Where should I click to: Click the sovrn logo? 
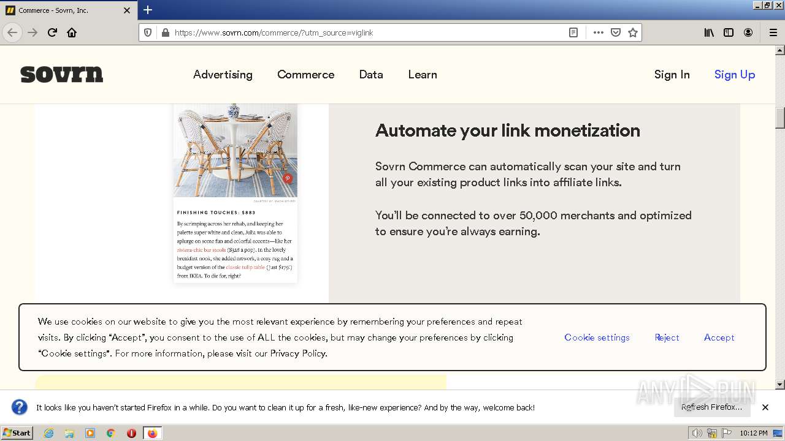[x=62, y=74]
